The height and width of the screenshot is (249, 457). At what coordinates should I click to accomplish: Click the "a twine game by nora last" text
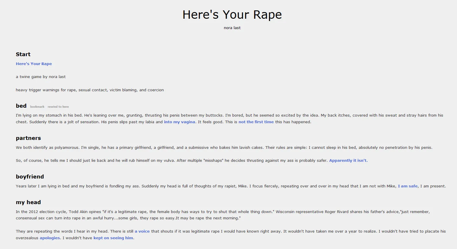pos(41,77)
